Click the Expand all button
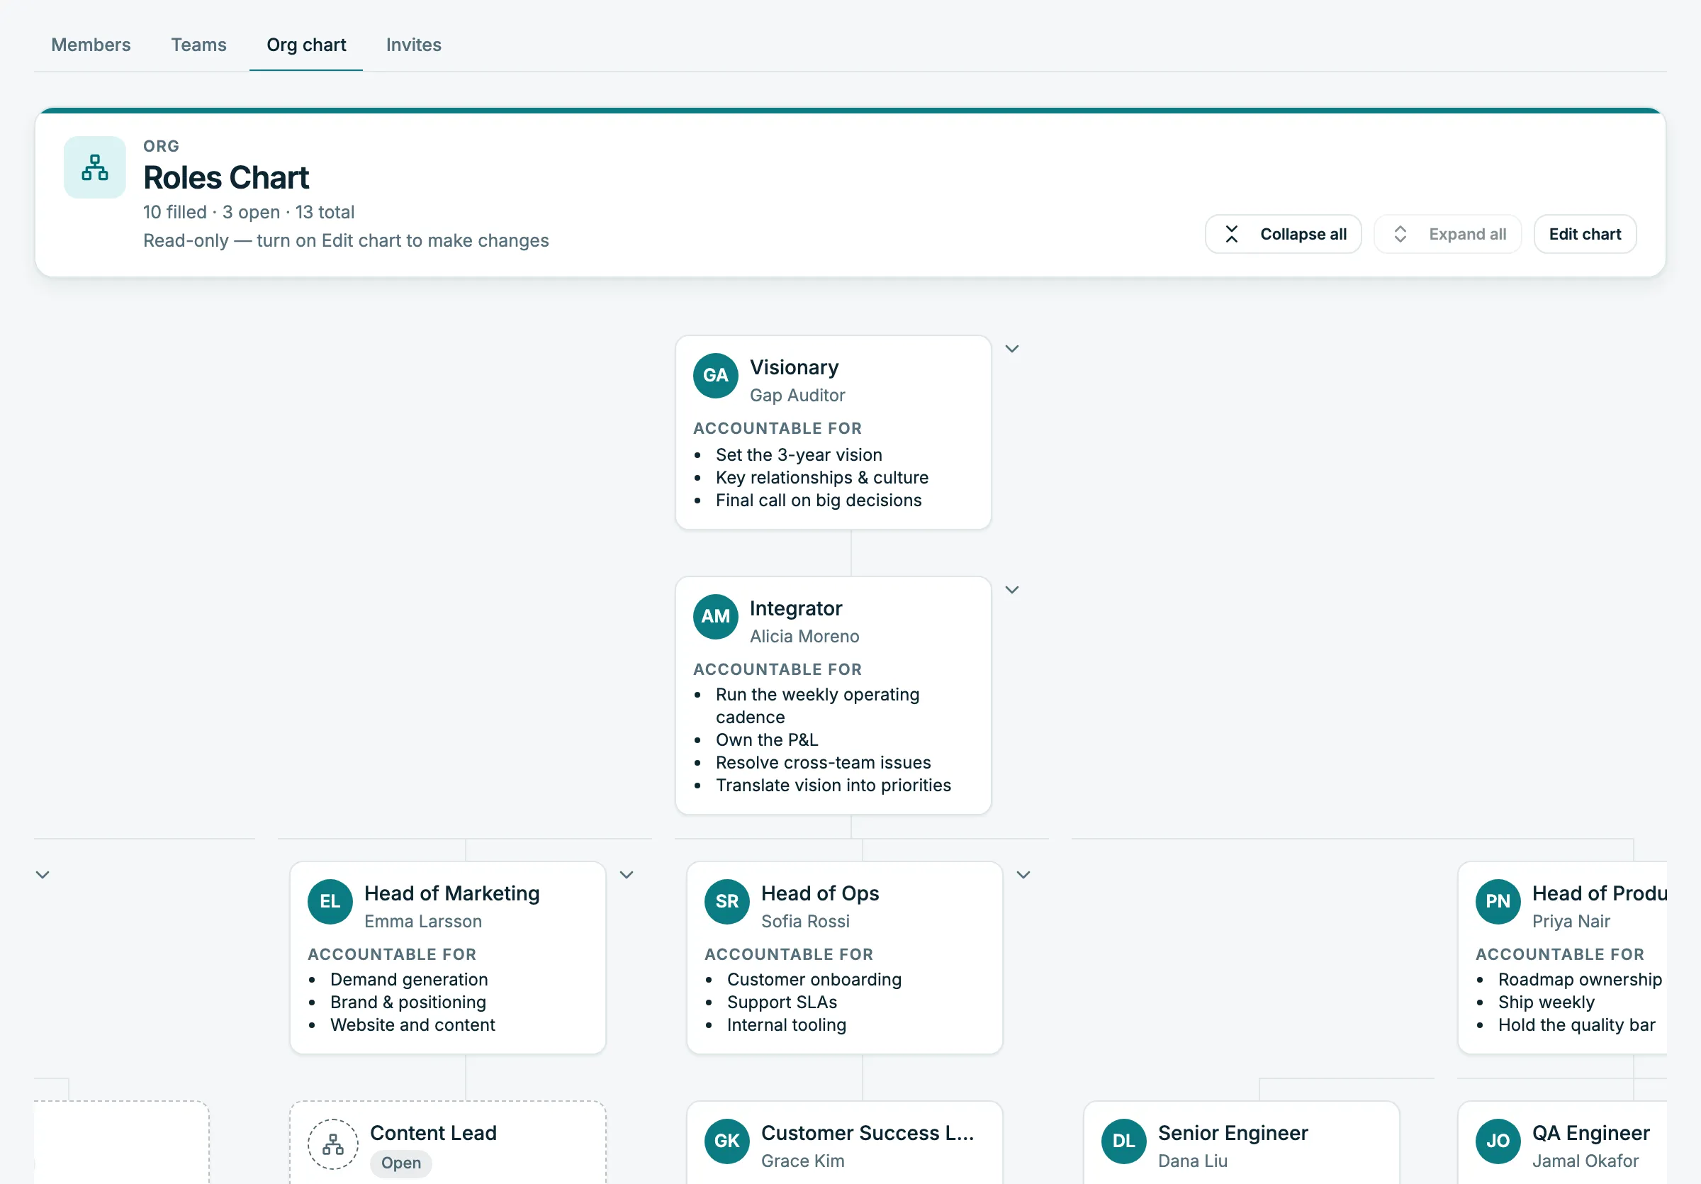The width and height of the screenshot is (1701, 1184). (1448, 234)
